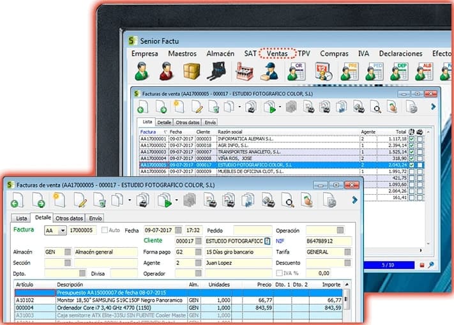Search invoices with magnifier icon in front window
The width and height of the screenshot is (454, 325).
[x=287, y=200]
